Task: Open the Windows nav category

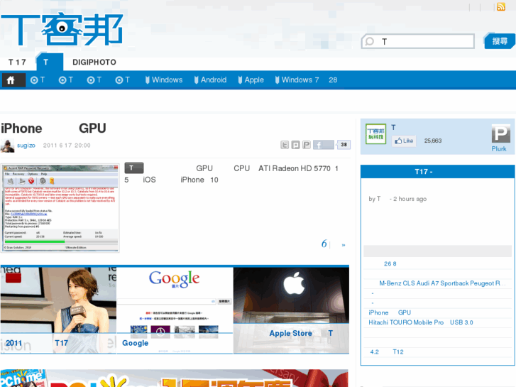Action: click(x=164, y=80)
